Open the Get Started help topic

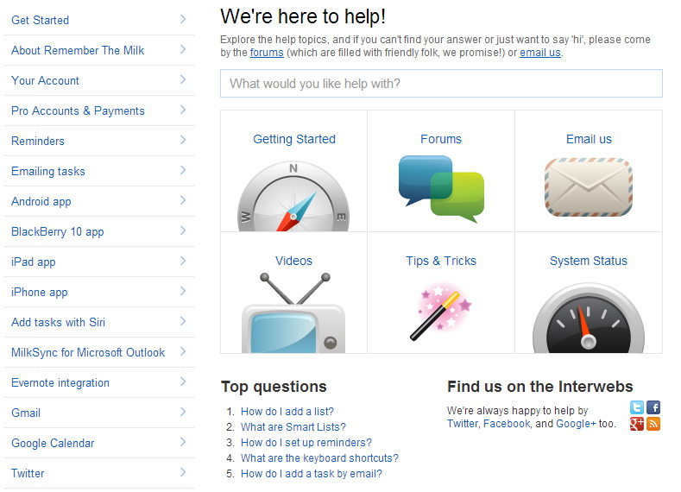pos(40,20)
